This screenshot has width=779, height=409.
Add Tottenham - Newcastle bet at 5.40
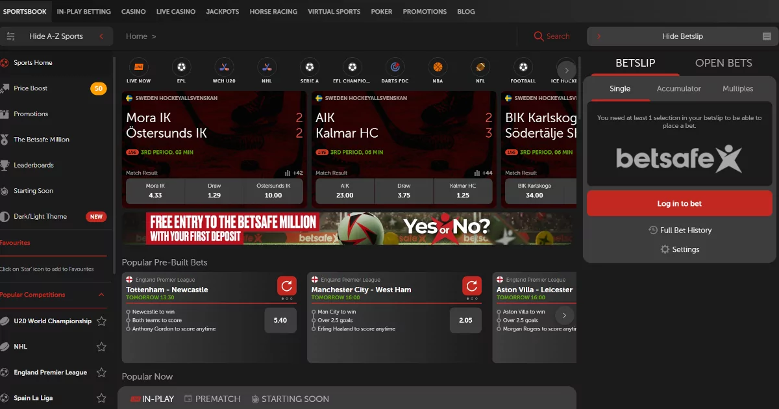(280, 320)
